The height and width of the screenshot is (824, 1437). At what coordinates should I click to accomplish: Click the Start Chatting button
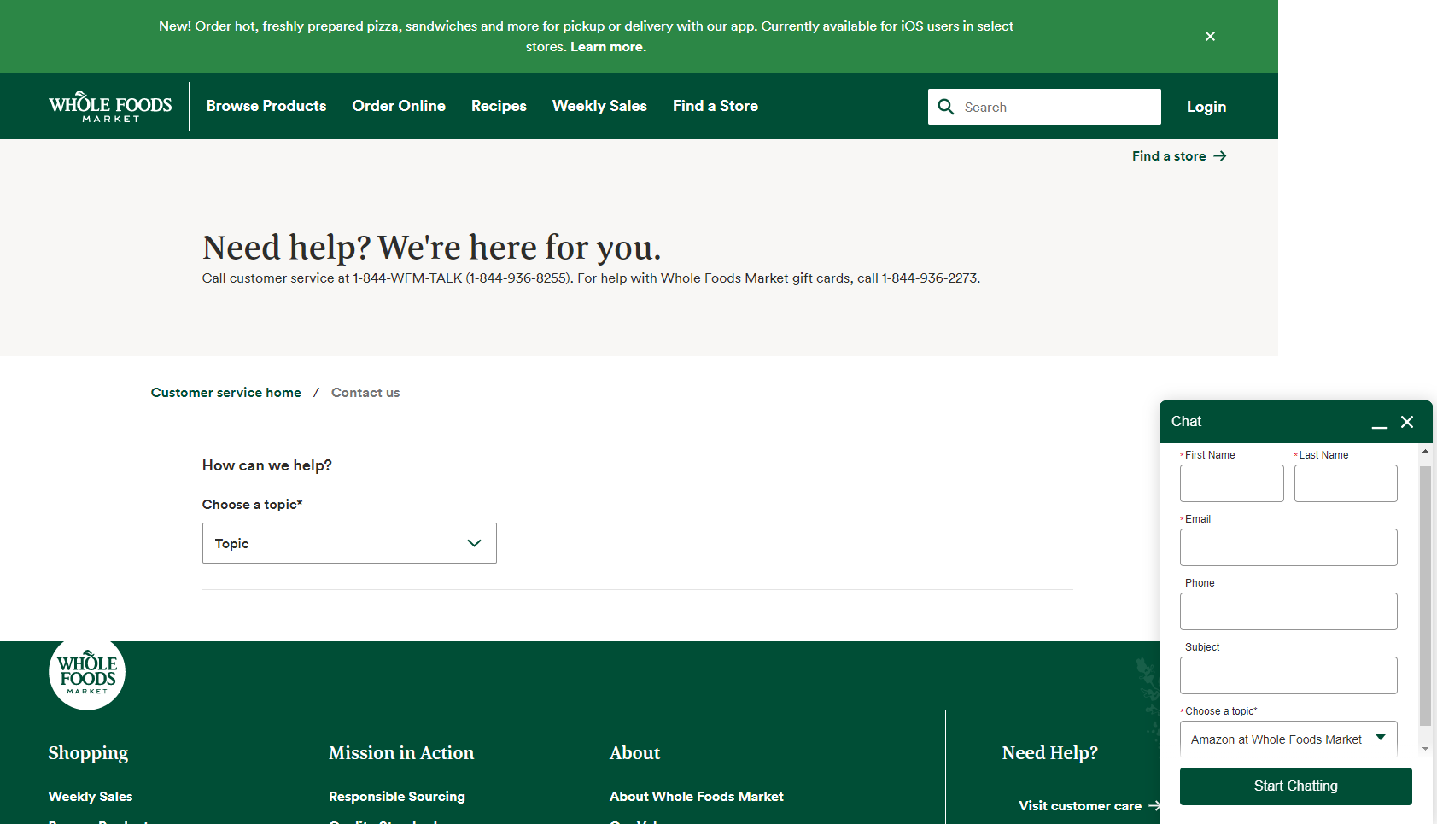pyautogui.click(x=1294, y=786)
